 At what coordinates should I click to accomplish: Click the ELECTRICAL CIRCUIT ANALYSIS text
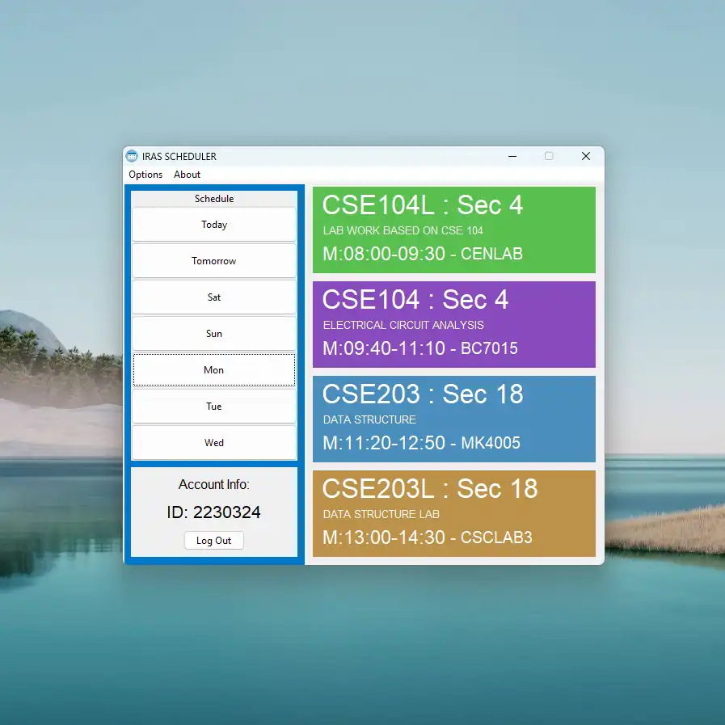[403, 326]
